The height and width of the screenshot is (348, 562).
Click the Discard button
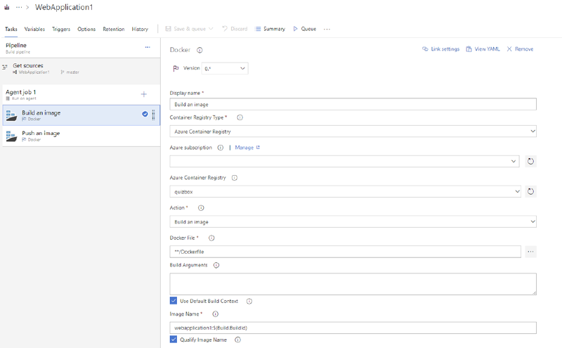(235, 29)
